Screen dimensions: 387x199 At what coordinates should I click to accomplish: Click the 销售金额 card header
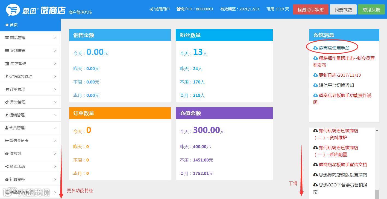[x=120, y=35]
